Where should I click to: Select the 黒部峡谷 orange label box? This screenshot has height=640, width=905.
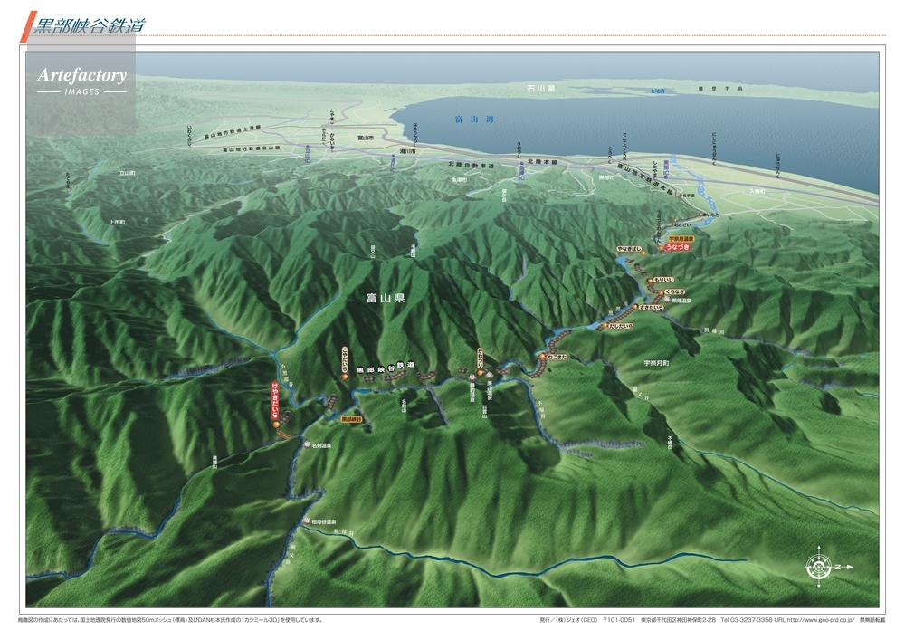pos(351,420)
